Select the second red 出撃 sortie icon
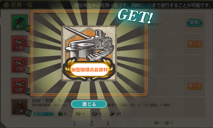 point(20,65)
